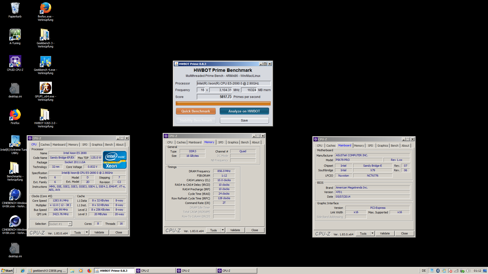This screenshot has height=274, width=488.
Task: Open the geekbench3-23858.png taskbar item
Action: point(47,271)
